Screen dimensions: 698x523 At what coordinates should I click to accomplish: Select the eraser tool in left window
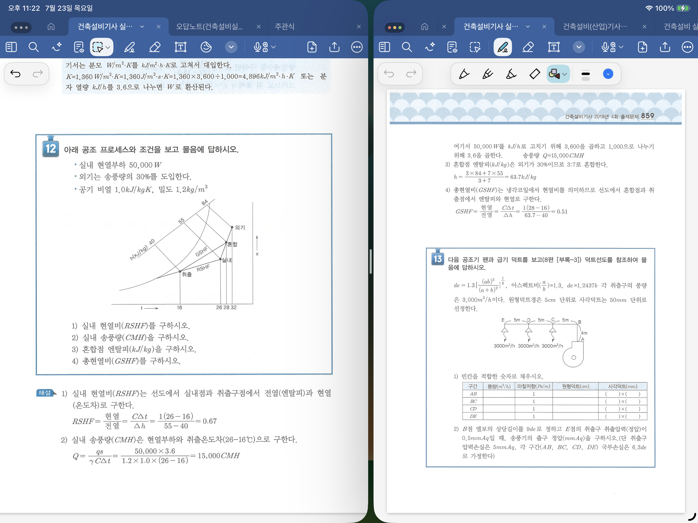pyautogui.click(x=155, y=47)
